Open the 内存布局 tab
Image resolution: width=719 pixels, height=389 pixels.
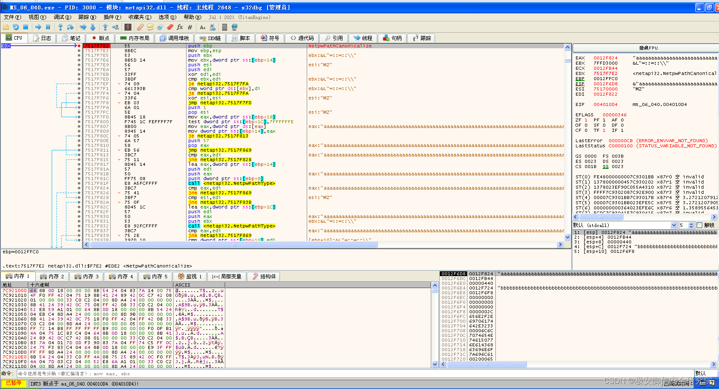(x=135, y=38)
